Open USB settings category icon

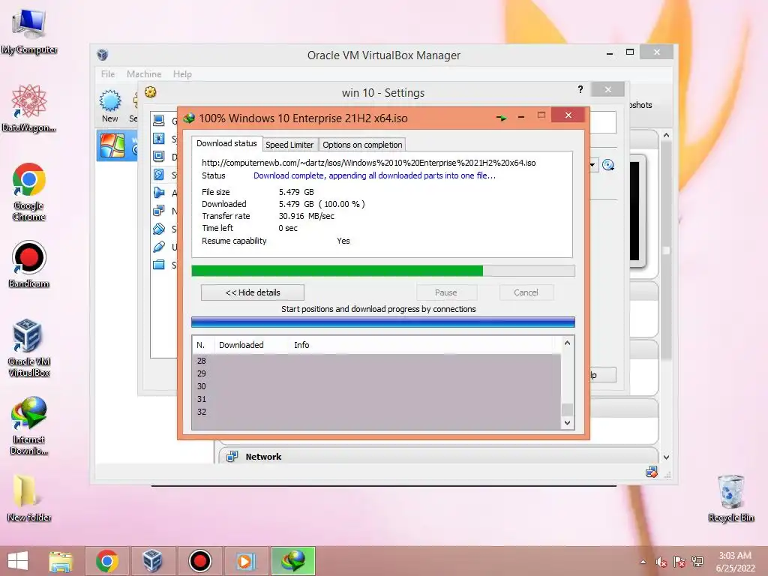(x=159, y=247)
